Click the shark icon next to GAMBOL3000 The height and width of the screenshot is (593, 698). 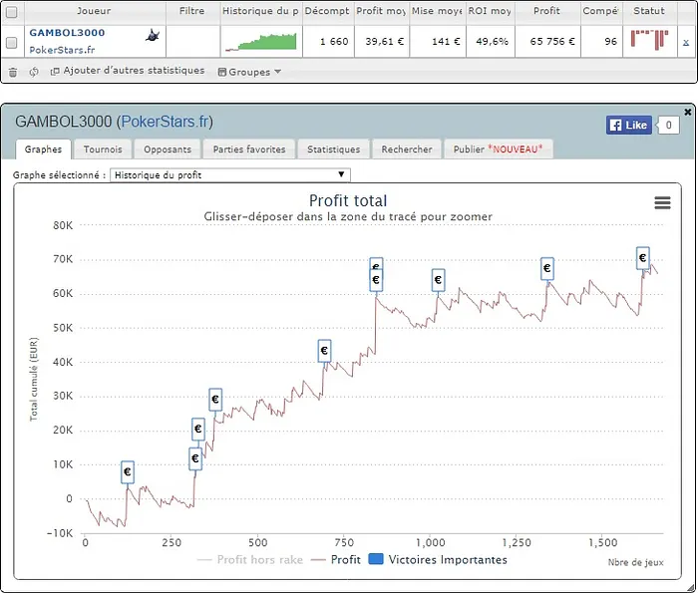click(151, 35)
